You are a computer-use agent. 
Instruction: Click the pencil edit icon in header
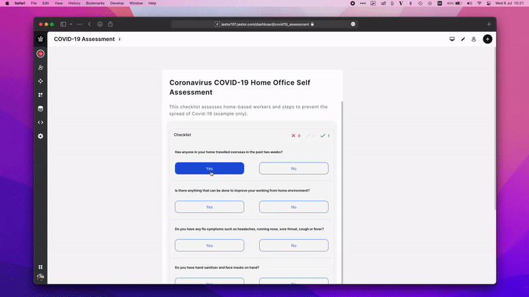(463, 39)
